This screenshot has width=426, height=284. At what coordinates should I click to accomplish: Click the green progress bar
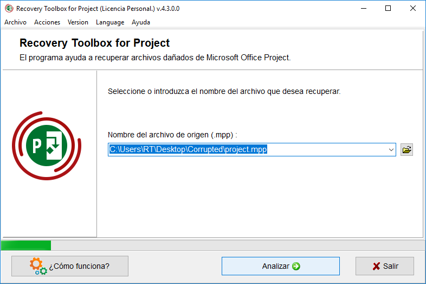click(x=26, y=245)
